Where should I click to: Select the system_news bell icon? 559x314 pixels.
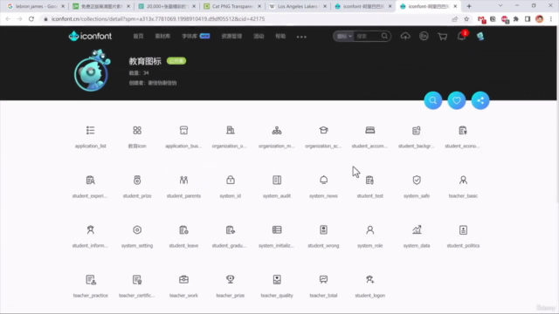pos(323,181)
